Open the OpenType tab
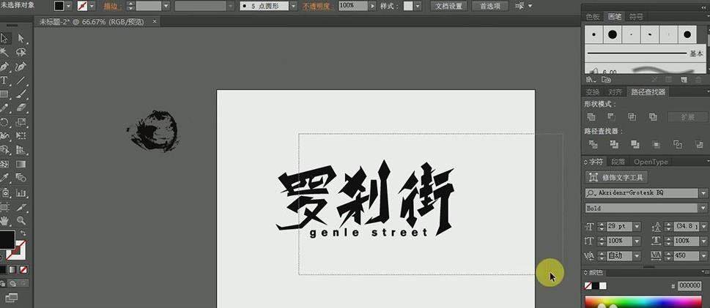710x308 pixels. (651, 162)
